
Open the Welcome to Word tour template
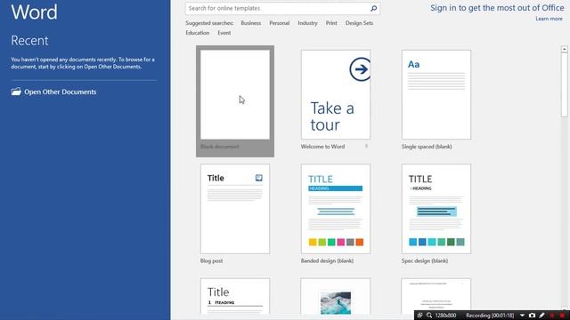[336, 95]
